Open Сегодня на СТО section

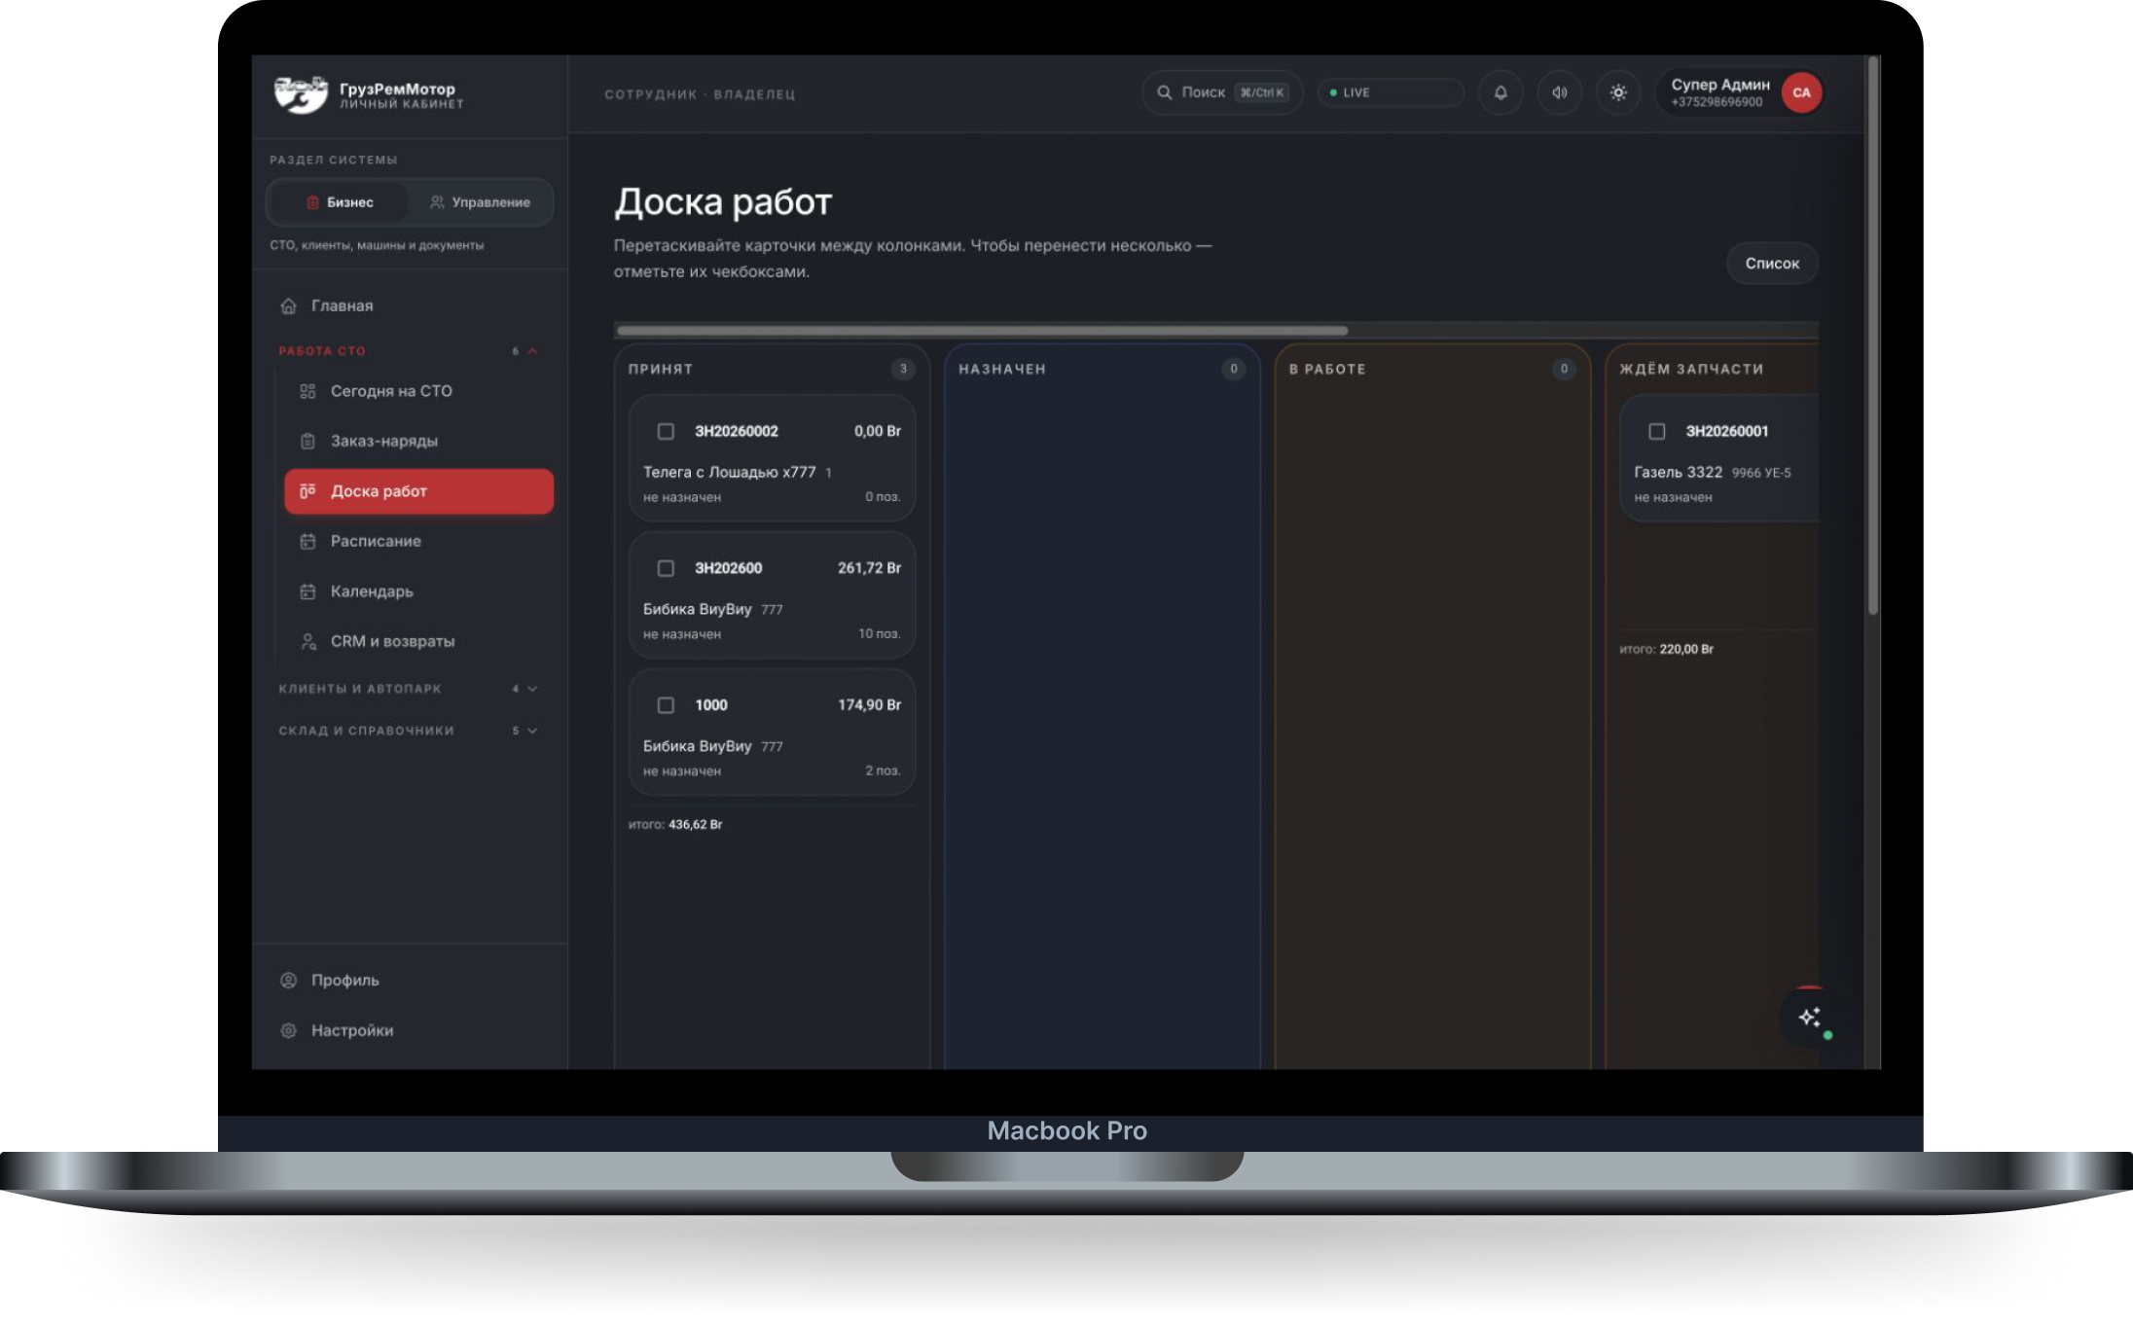pyautogui.click(x=390, y=391)
